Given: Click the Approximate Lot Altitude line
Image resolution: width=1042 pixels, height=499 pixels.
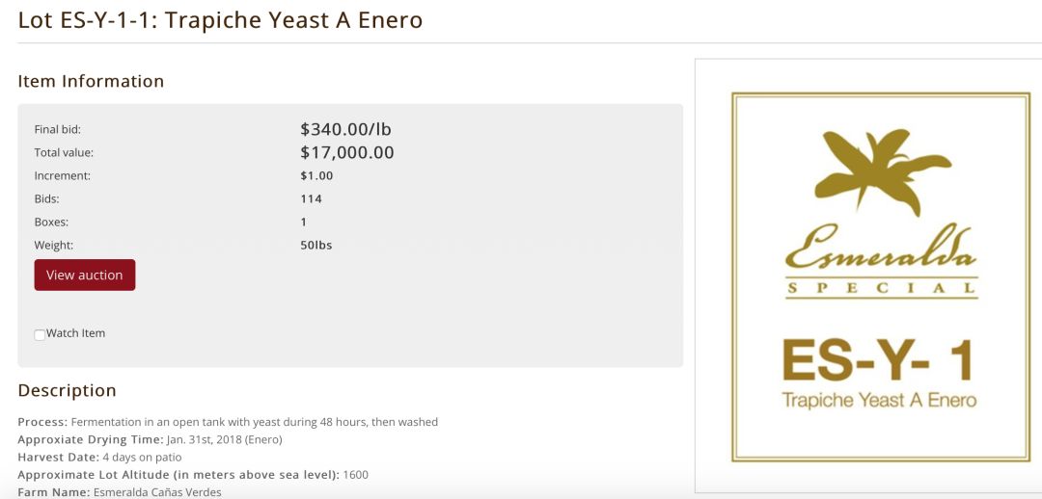Looking at the screenshot, I should tap(193, 475).
